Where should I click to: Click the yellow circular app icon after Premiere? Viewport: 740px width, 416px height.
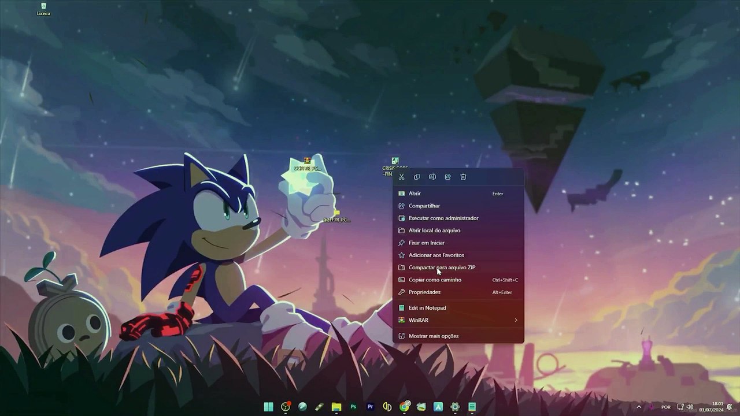pyautogui.click(x=387, y=407)
